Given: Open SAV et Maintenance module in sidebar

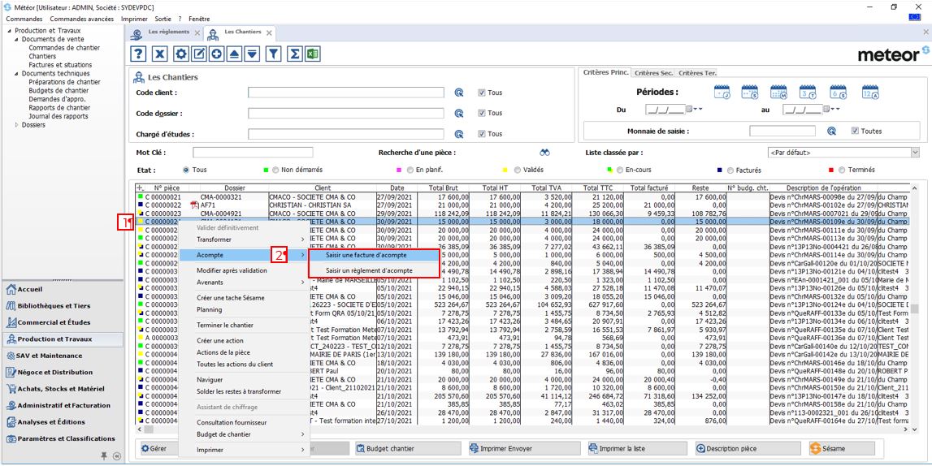Looking at the screenshot, I should pos(62,356).
